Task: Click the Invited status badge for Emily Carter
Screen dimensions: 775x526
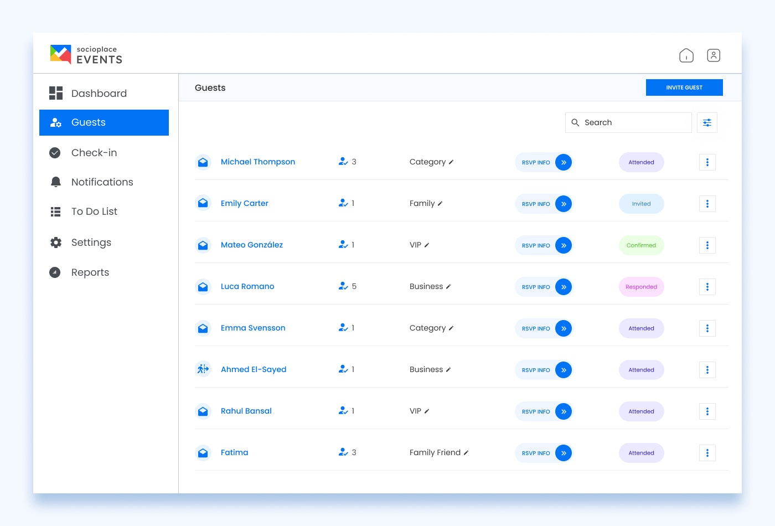Action: point(642,204)
